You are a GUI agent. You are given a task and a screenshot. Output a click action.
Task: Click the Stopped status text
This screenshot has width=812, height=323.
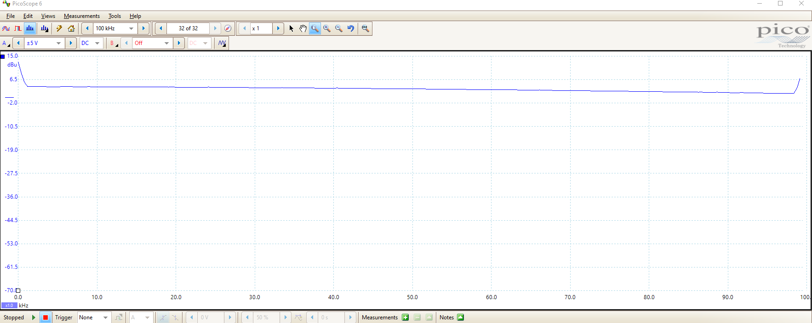pos(14,317)
